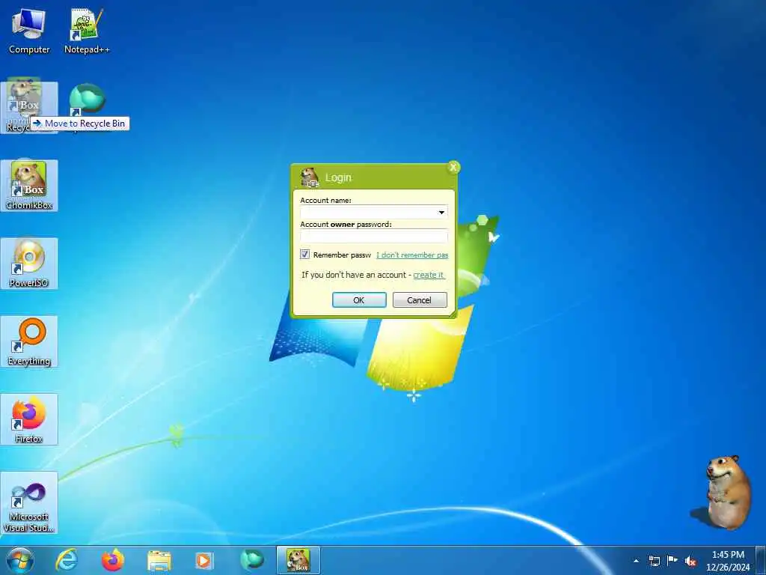Click the muted volume tray icon

(690, 561)
